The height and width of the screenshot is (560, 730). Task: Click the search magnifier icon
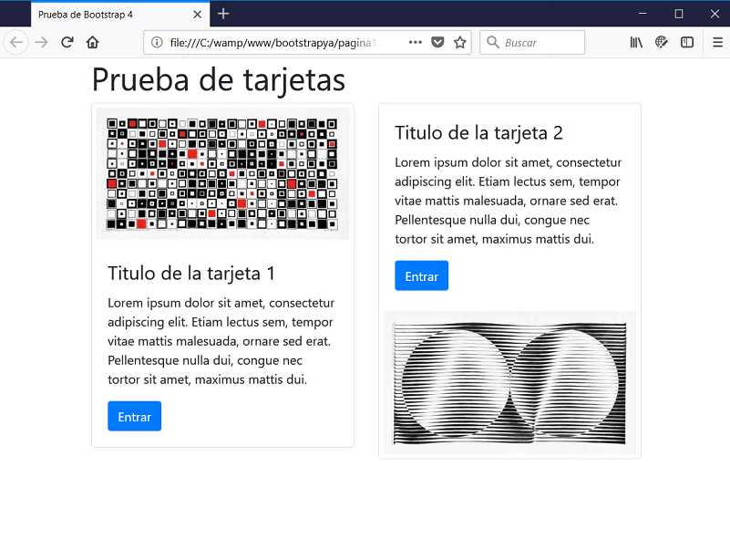click(x=492, y=42)
